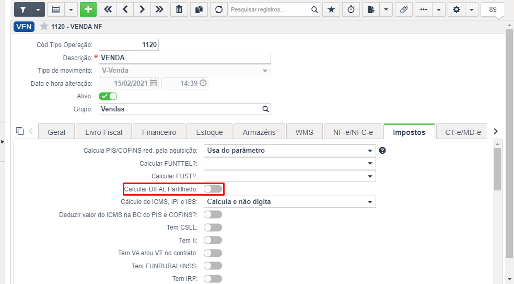514x284 pixels.
Task: Click the Pesquisar registros search field
Action: pos(270,9)
